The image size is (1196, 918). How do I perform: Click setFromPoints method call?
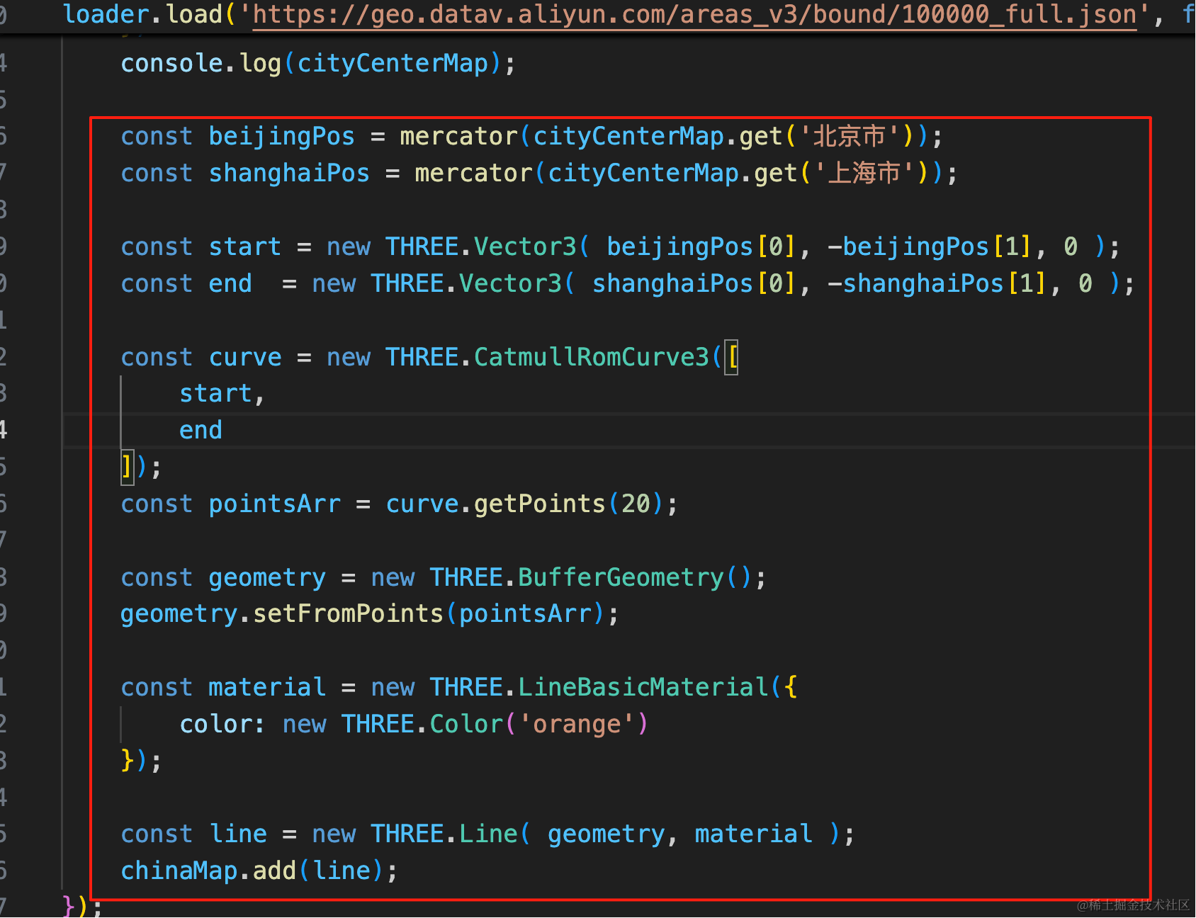[348, 613]
